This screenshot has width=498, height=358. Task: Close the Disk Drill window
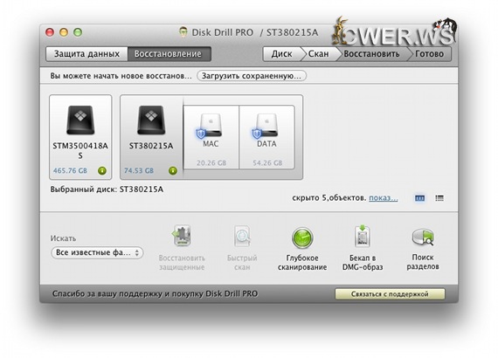coord(50,32)
